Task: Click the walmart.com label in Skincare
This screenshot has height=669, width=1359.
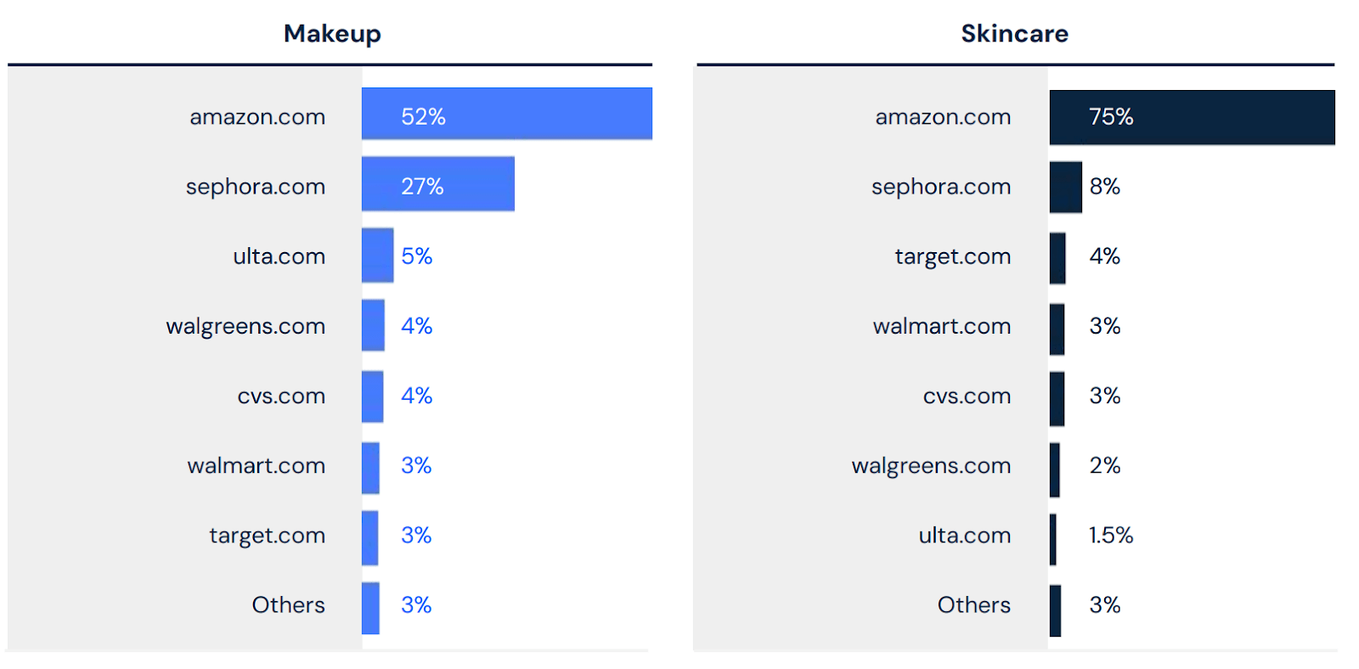Action: 941,327
